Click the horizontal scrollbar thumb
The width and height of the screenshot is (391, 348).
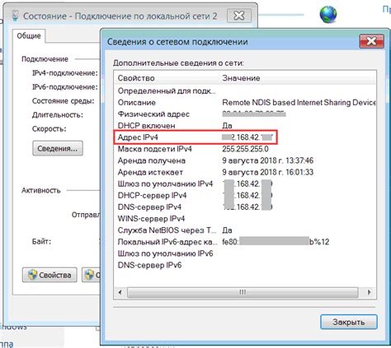(x=243, y=292)
